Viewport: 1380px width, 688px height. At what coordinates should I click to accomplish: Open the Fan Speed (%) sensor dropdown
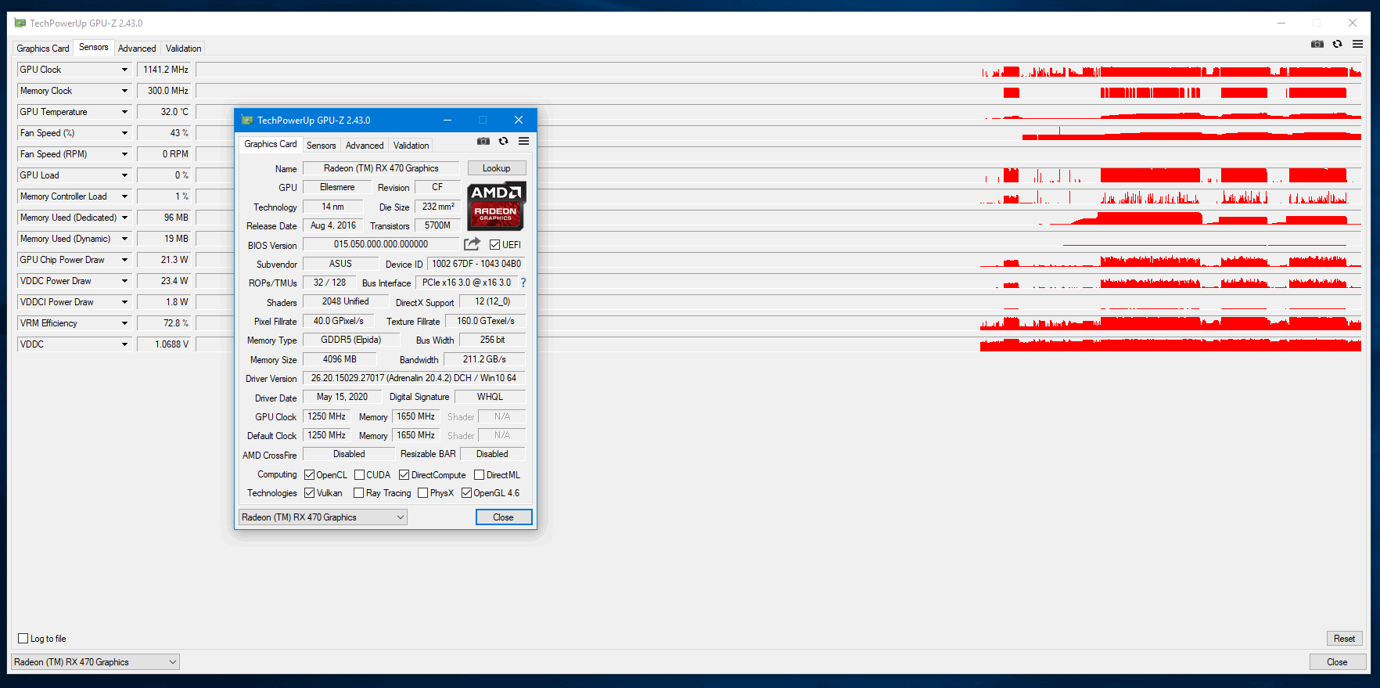[x=124, y=133]
